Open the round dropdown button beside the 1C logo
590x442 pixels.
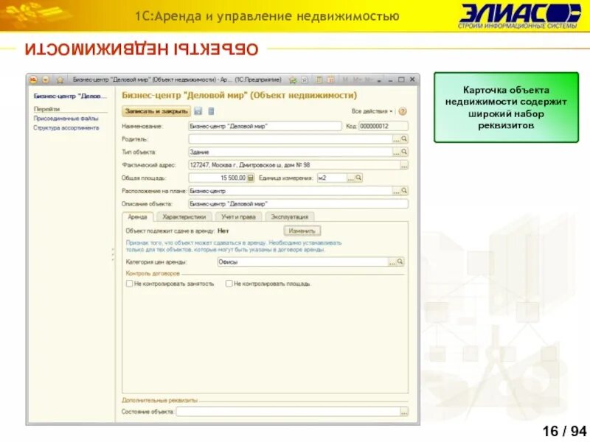(46, 80)
